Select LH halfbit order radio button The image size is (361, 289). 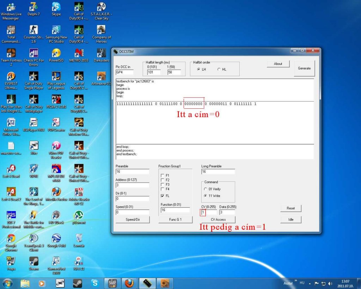[x=198, y=70]
